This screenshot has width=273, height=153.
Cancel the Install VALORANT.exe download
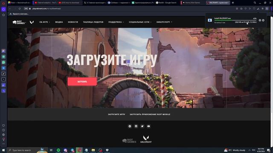(x=263, y=20)
